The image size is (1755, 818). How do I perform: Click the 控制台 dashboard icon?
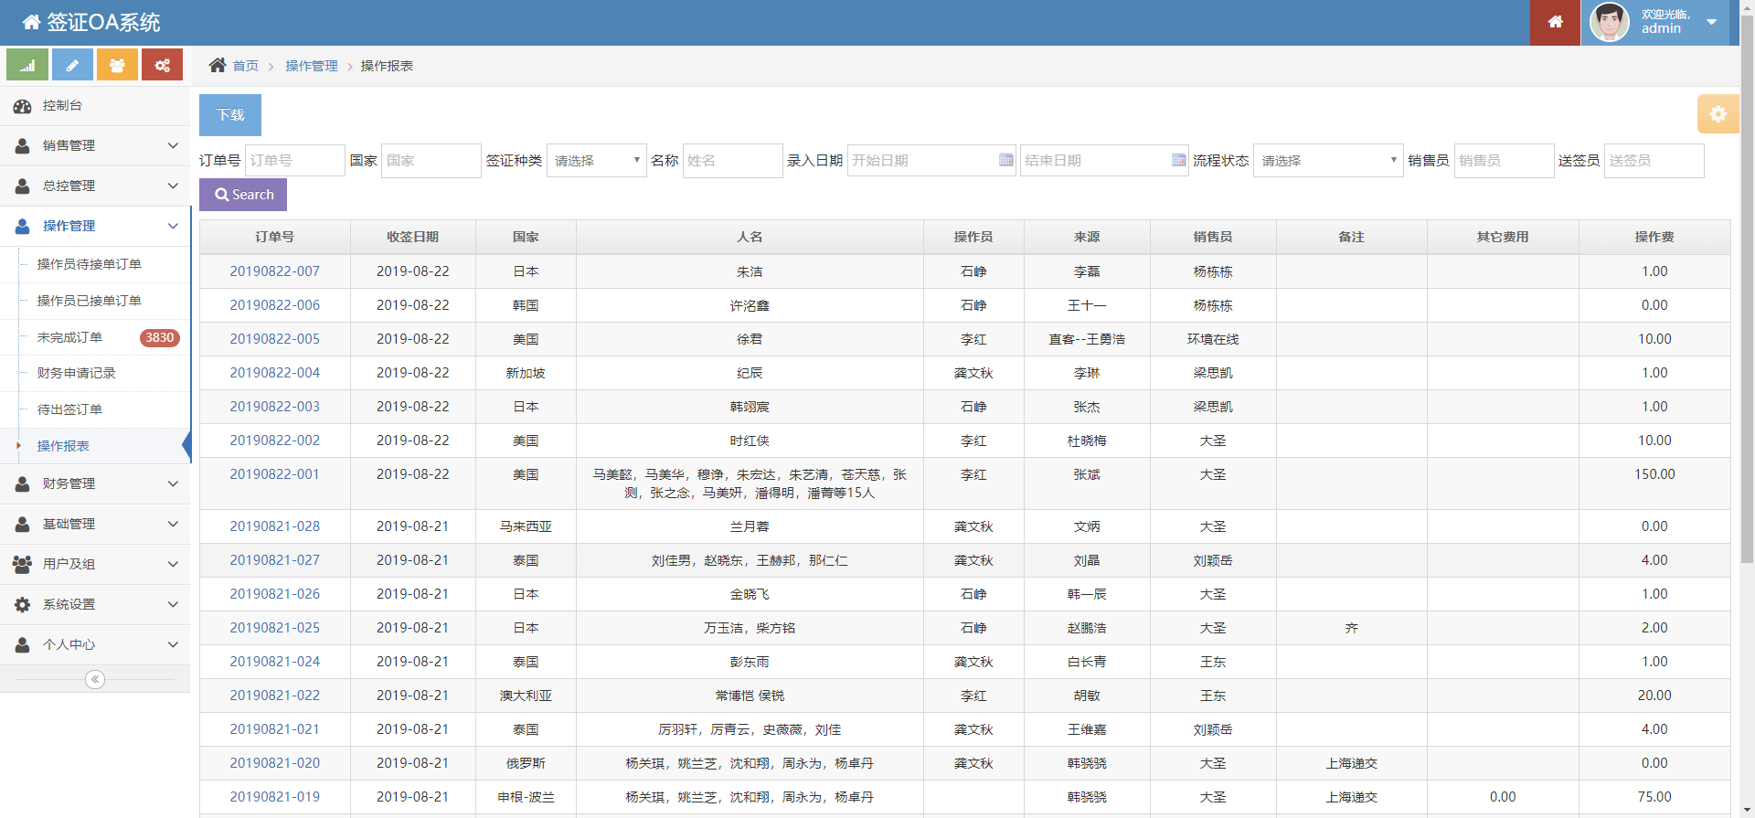[x=23, y=106]
